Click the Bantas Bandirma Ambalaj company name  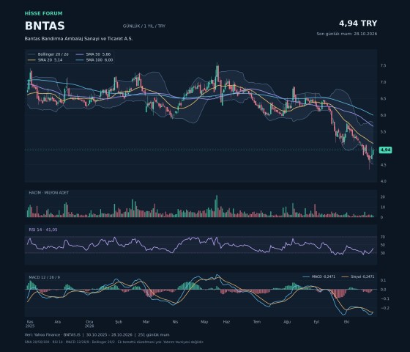click(79, 38)
